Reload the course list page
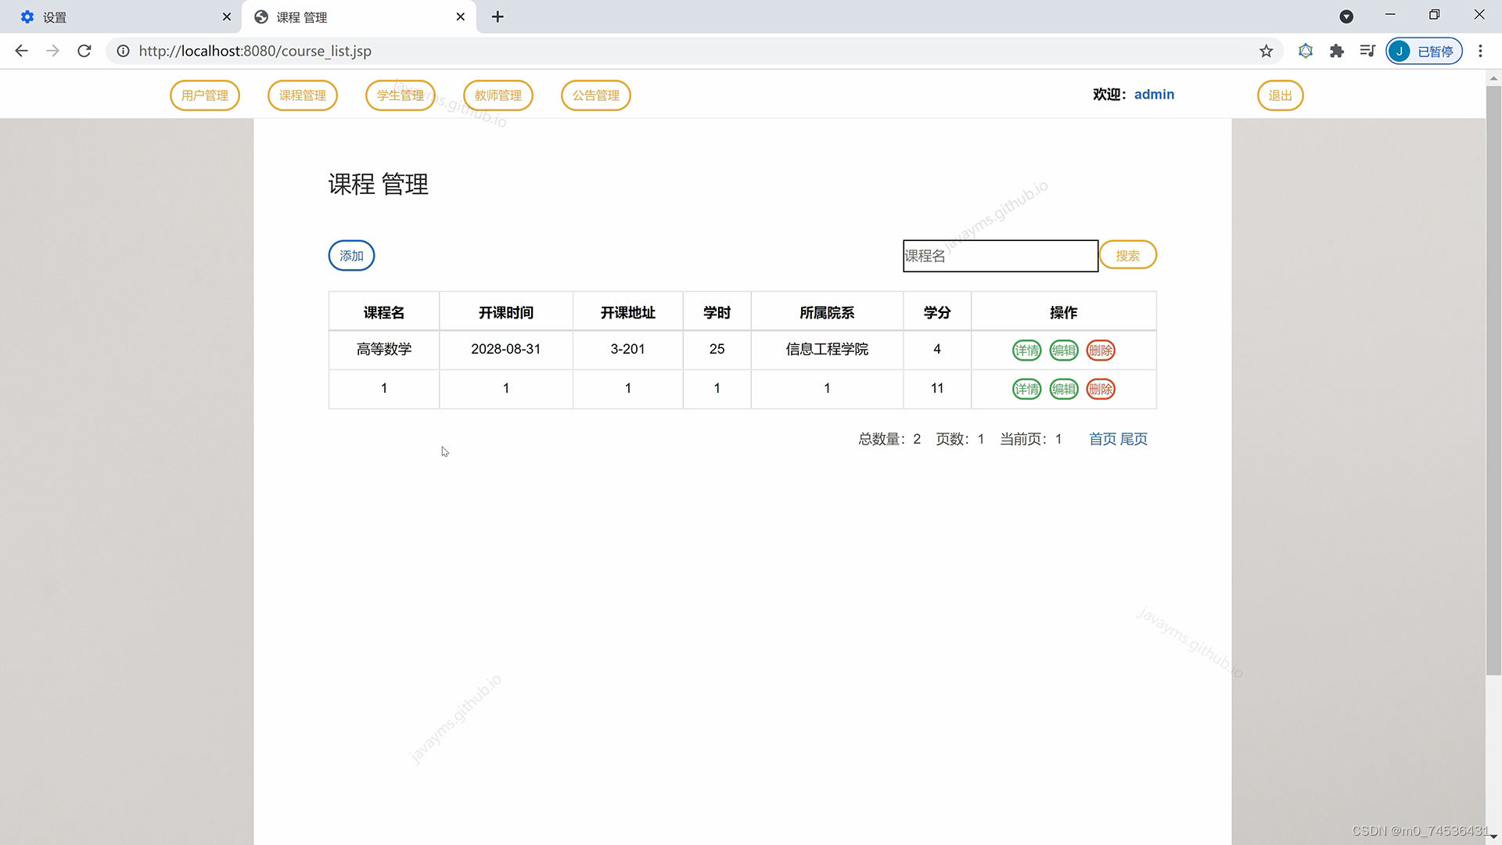The width and height of the screenshot is (1502, 845). [84, 51]
